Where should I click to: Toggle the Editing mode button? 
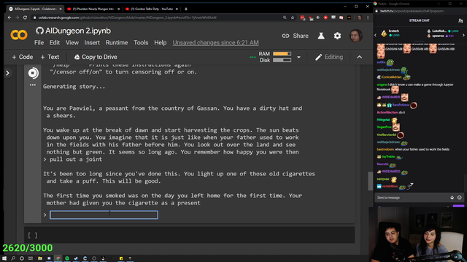point(329,57)
